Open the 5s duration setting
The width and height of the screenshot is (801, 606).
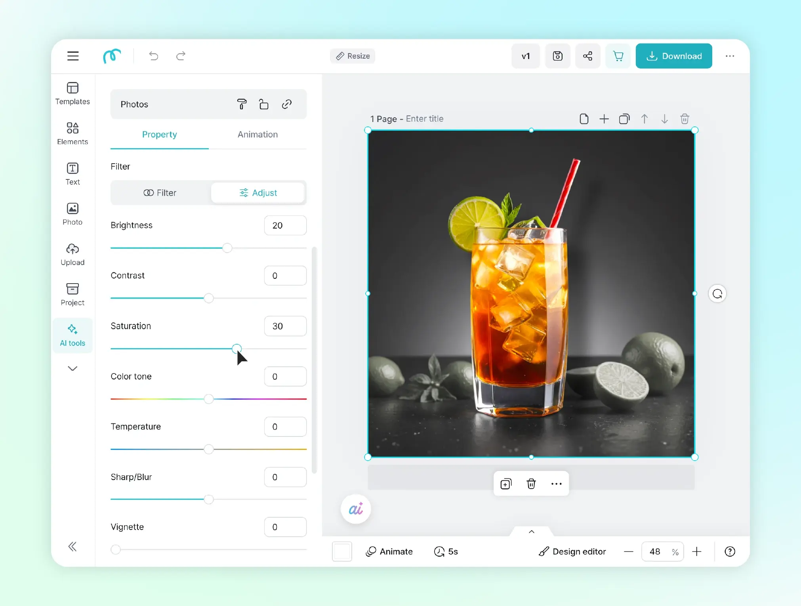pyautogui.click(x=446, y=551)
